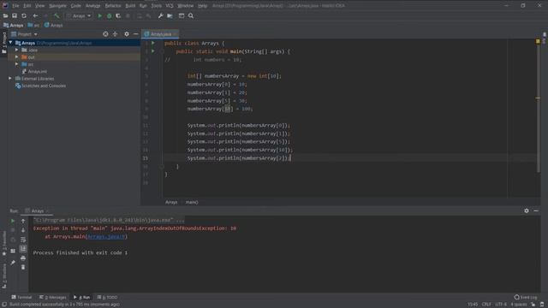Image resolution: width=548 pixels, height=308 pixels.
Task: Hide the Run panel with the minus icon
Action: coord(536,210)
